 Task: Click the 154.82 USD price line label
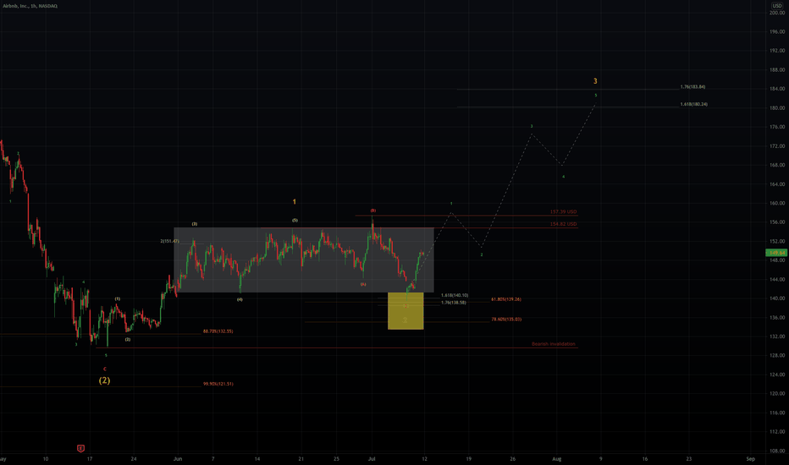click(x=563, y=224)
